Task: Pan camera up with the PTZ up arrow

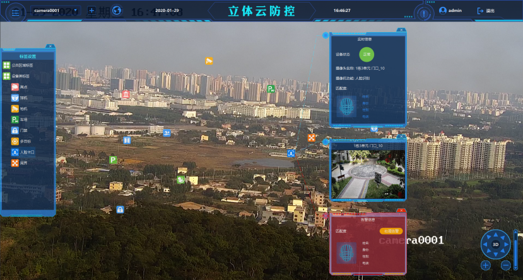Action: (496, 235)
